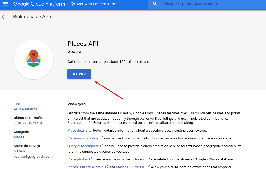The height and width of the screenshot is (169, 266).
Task: Click external-link icon next to Place details
Action: (91, 130)
